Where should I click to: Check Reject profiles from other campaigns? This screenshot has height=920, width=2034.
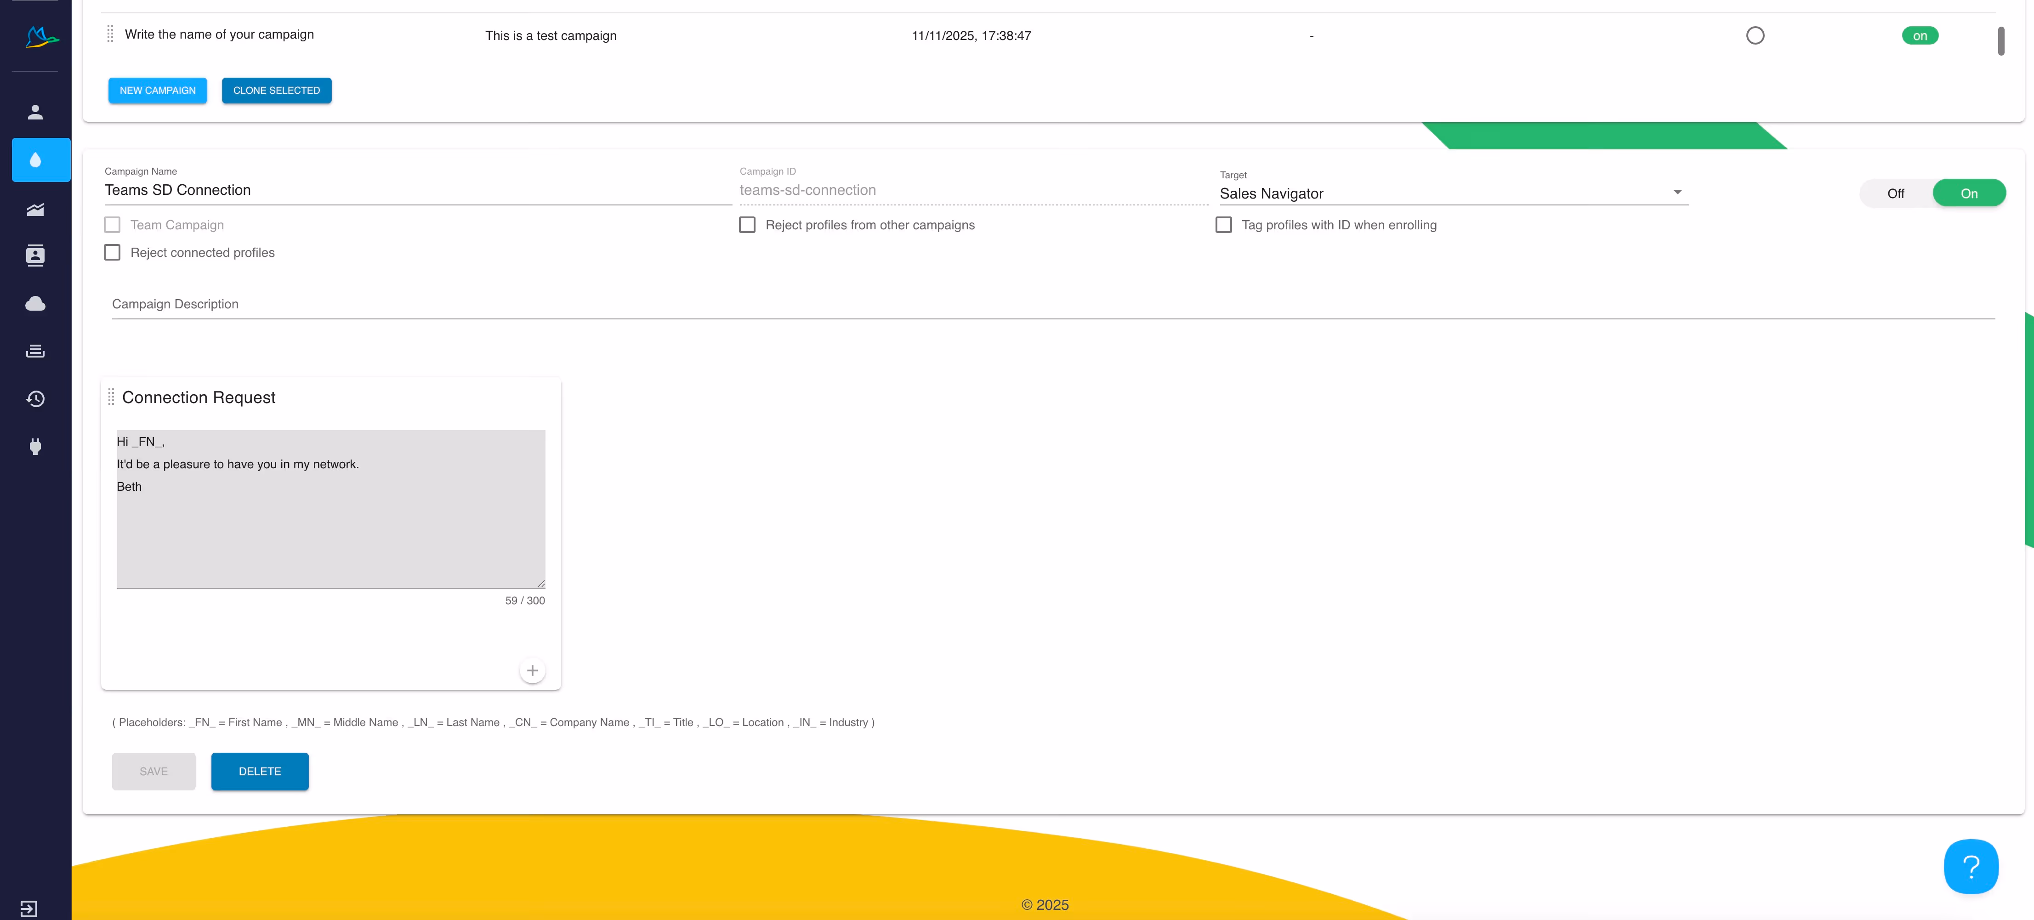pos(747,225)
